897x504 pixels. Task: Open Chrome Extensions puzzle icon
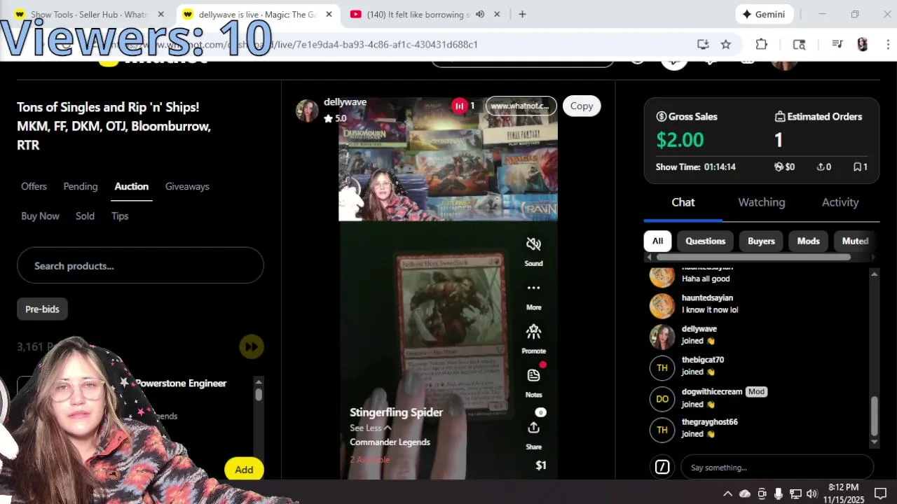pos(762,44)
